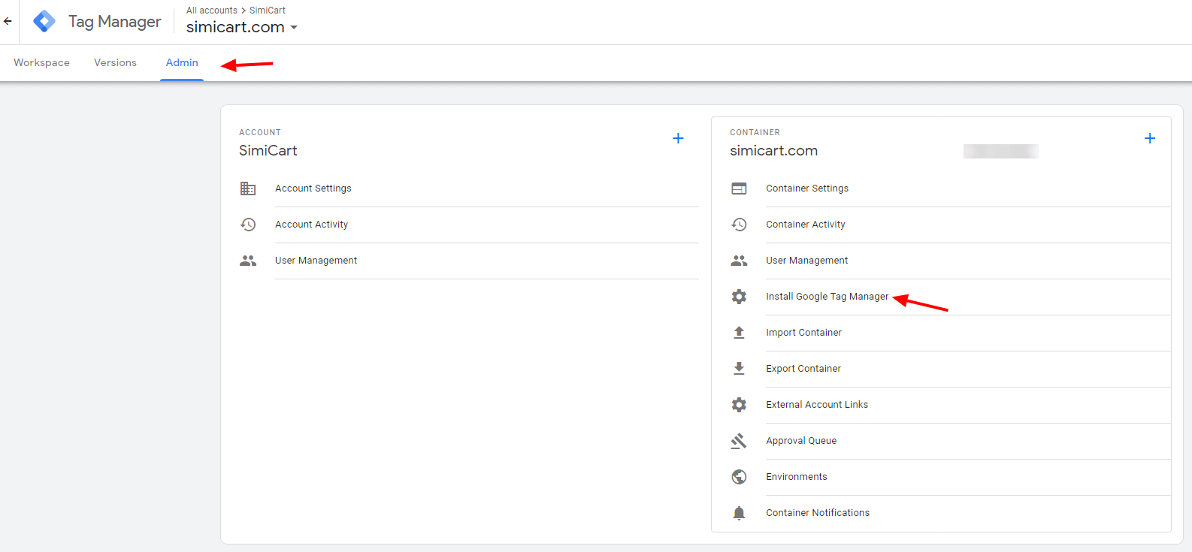
Task: Click the SimiCart account name heading
Action: tap(268, 150)
